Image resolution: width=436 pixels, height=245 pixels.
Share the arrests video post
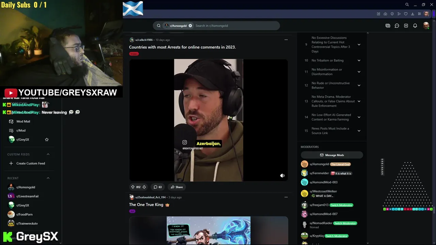click(x=177, y=187)
